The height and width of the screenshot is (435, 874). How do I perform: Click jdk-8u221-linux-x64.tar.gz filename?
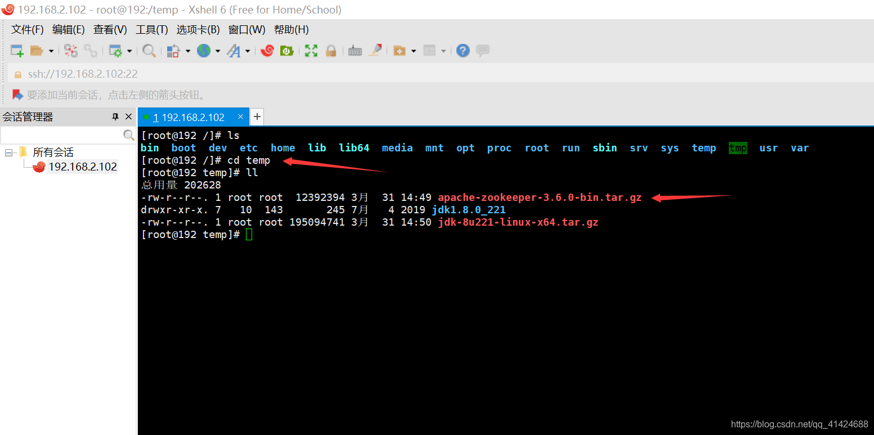[x=518, y=222]
